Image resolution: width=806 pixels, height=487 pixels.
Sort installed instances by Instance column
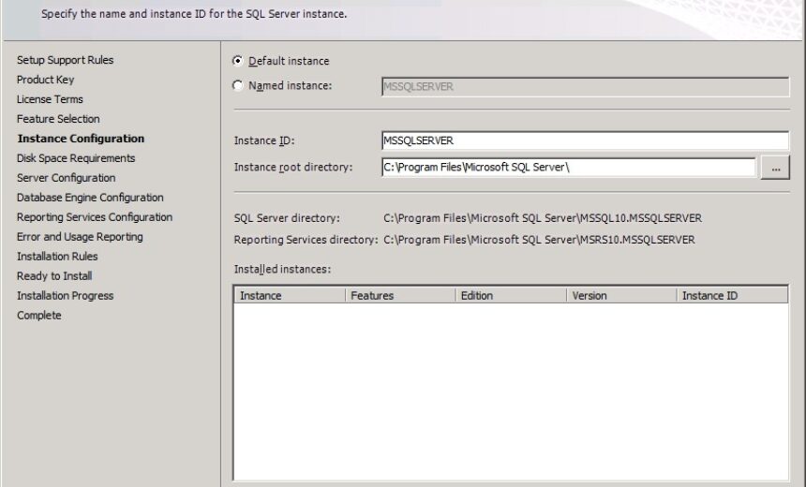click(x=290, y=295)
